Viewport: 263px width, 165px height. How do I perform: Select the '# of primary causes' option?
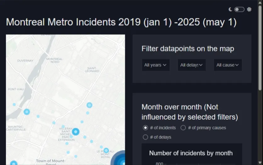coord(183,128)
